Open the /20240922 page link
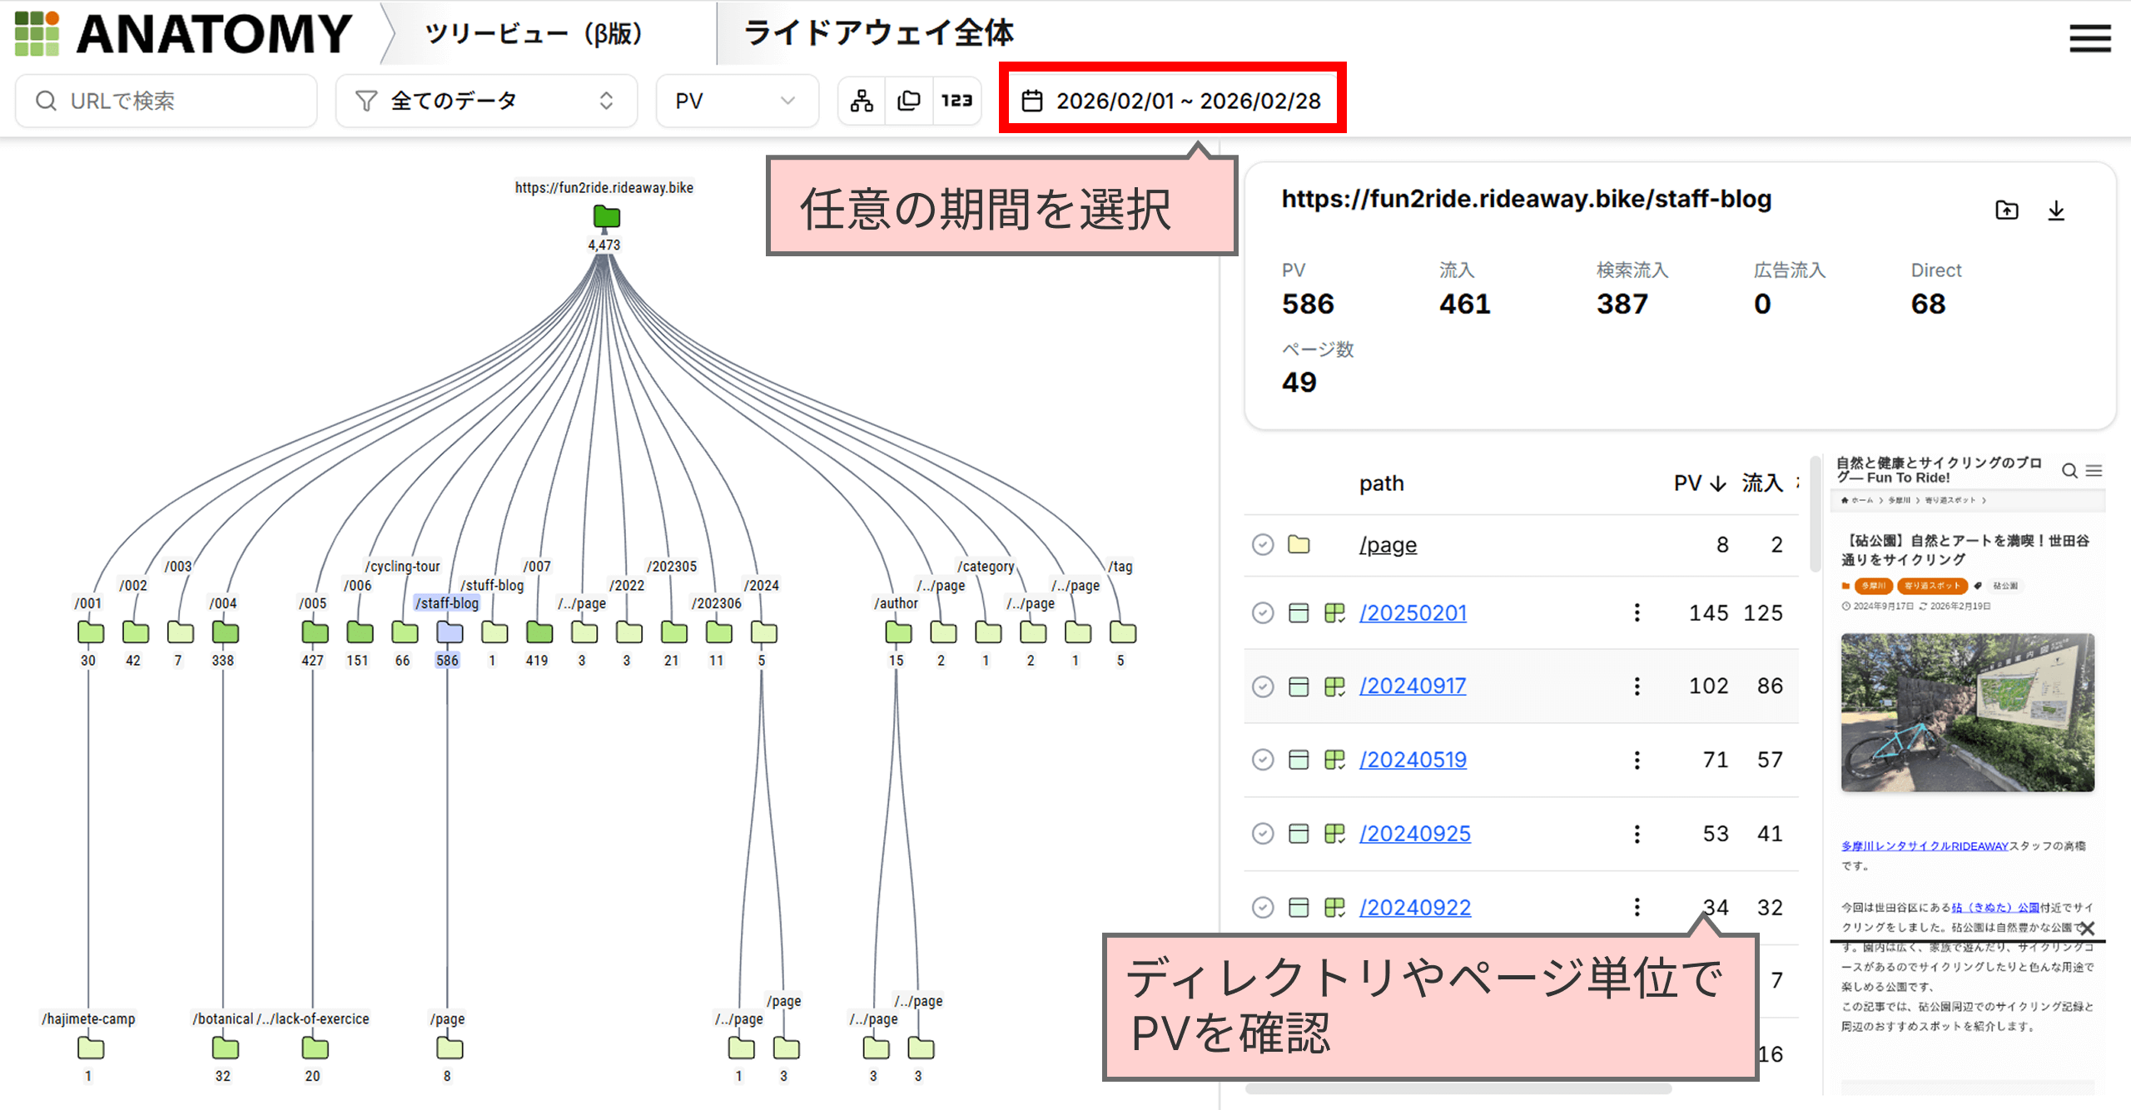 pos(1414,907)
